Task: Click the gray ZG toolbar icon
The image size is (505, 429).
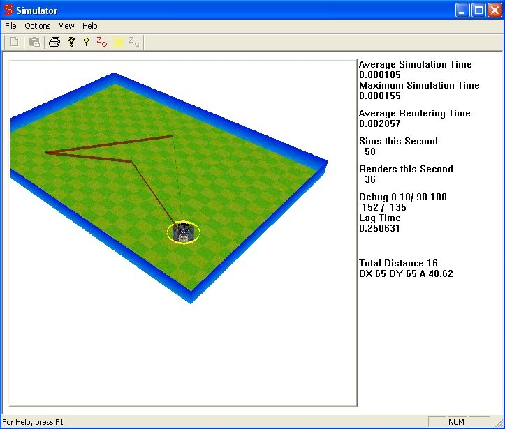Action: tap(134, 43)
